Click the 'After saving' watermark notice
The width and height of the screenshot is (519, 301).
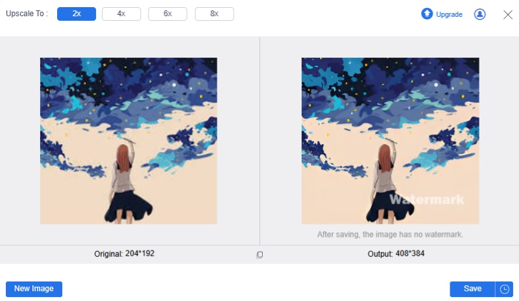click(x=390, y=234)
